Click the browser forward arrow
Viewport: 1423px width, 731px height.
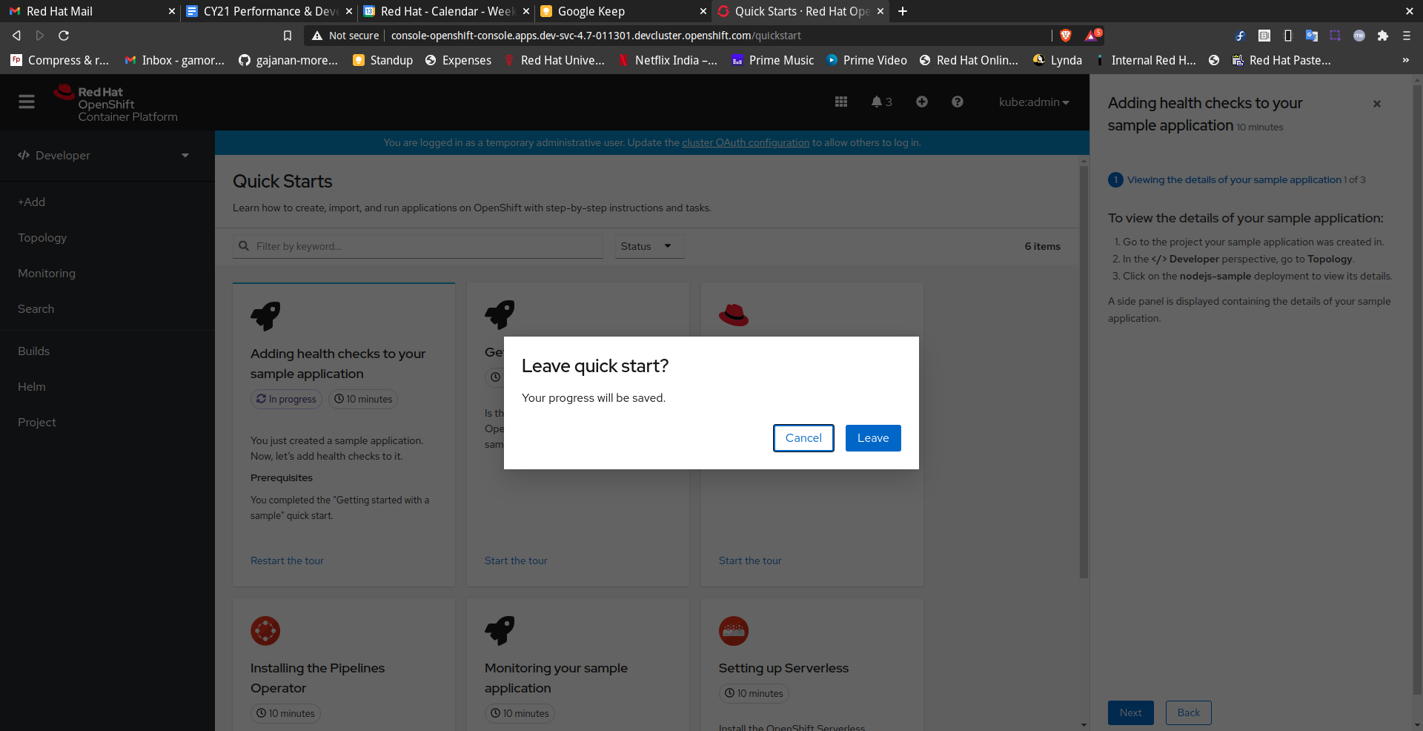[x=40, y=36]
